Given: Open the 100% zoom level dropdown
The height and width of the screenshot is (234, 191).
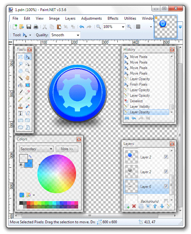Looking at the screenshot, I should tap(114, 27).
